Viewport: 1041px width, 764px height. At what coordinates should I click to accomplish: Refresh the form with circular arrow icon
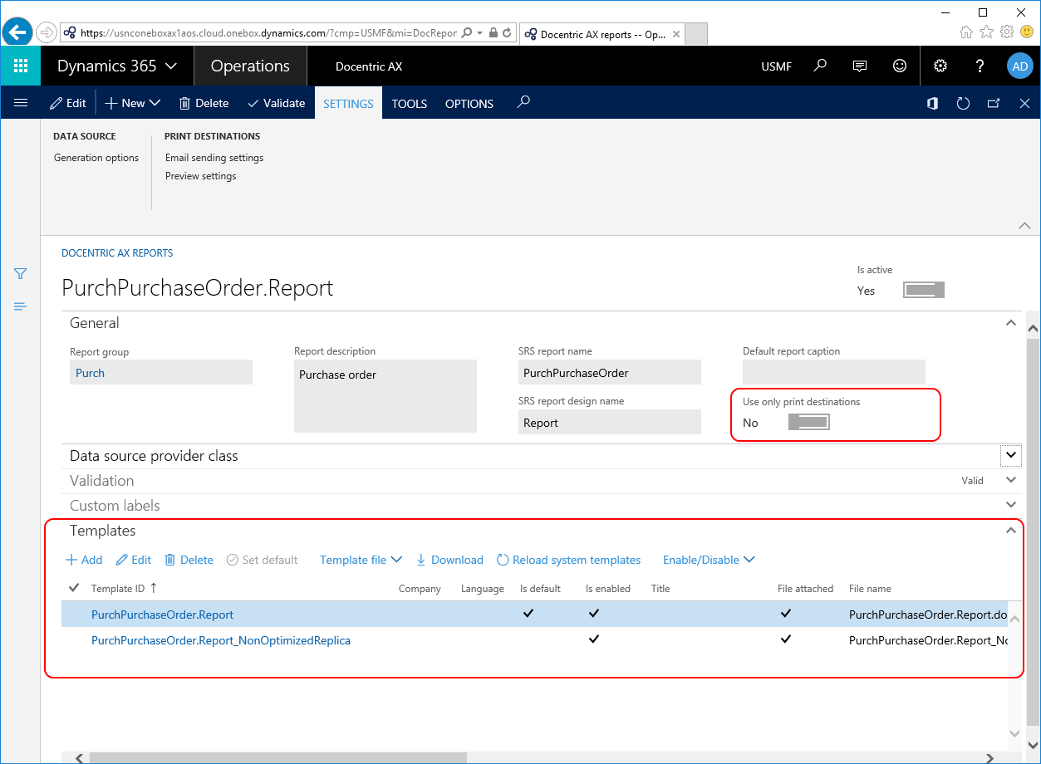point(963,103)
